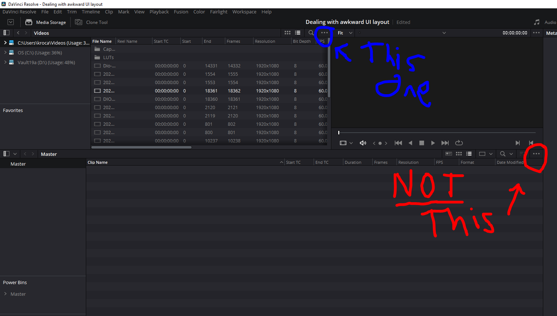The width and height of the screenshot is (557, 316).
Task: Open the Audio panel
Action: [x=545, y=22]
